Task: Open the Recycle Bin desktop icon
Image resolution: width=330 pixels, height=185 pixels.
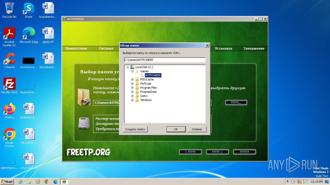Action: [x=9, y=10]
